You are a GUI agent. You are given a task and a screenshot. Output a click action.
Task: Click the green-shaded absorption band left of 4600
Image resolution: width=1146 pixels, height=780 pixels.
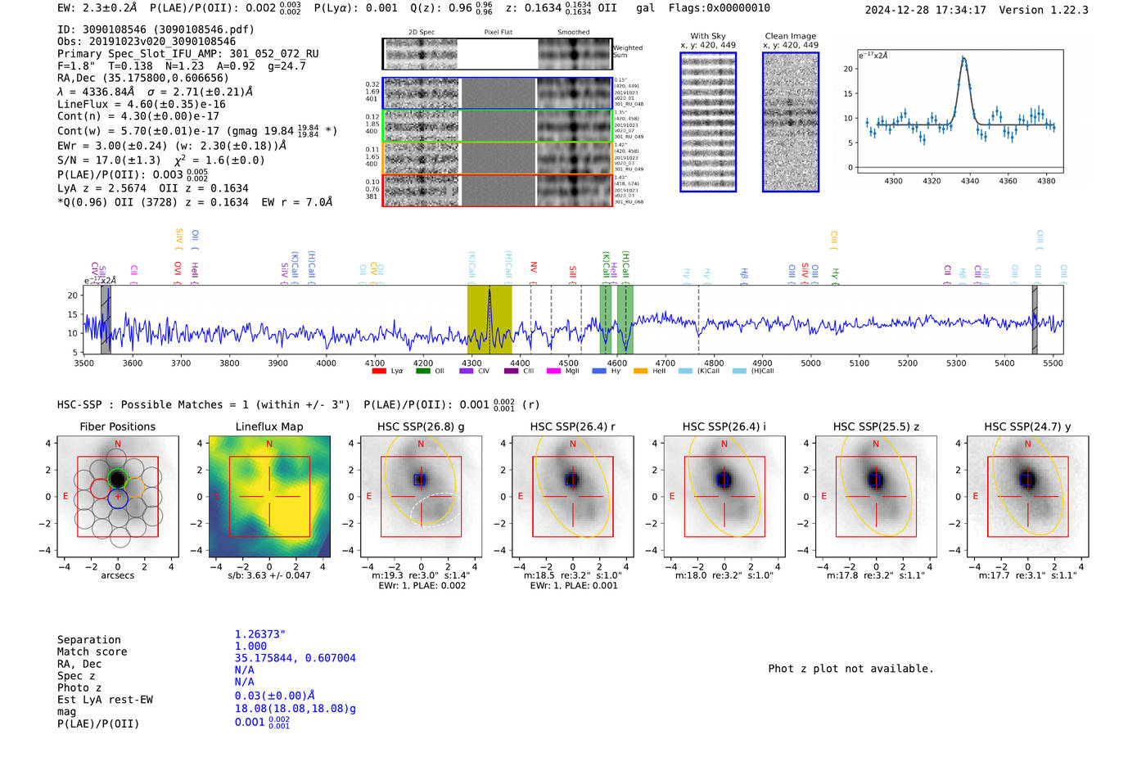pyautogui.click(x=606, y=319)
